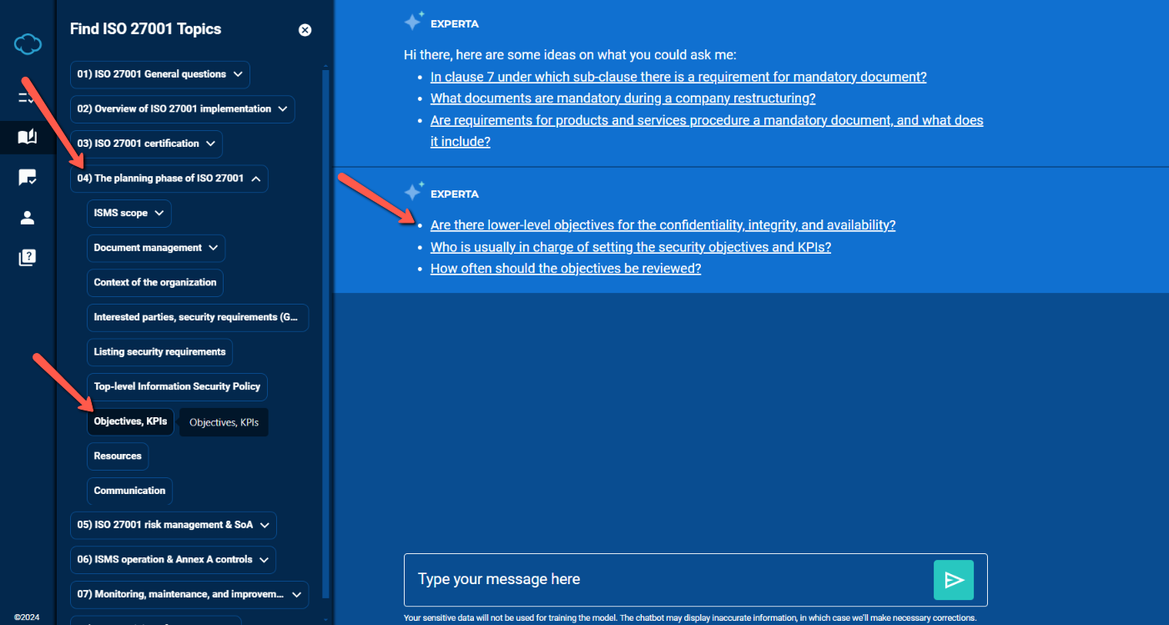The width and height of the screenshot is (1169, 625).
Task: Open the link about how often objectives should be reviewed
Action: pyautogui.click(x=565, y=268)
